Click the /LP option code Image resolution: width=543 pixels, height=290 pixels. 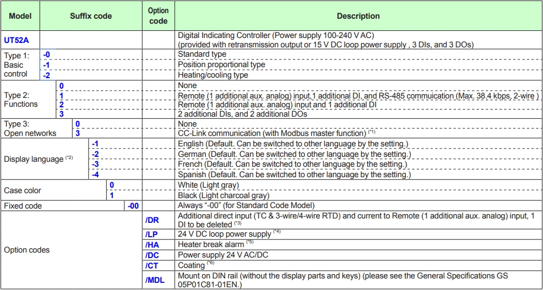(151, 234)
